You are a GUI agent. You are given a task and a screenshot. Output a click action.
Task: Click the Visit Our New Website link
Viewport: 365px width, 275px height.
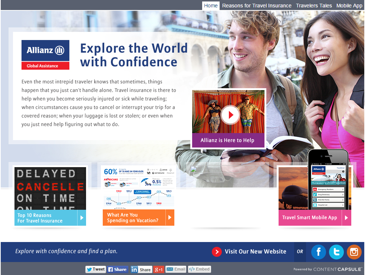click(x=255, y=252)
